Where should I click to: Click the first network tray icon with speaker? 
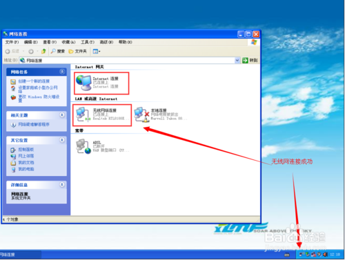[x=302, y=254]
